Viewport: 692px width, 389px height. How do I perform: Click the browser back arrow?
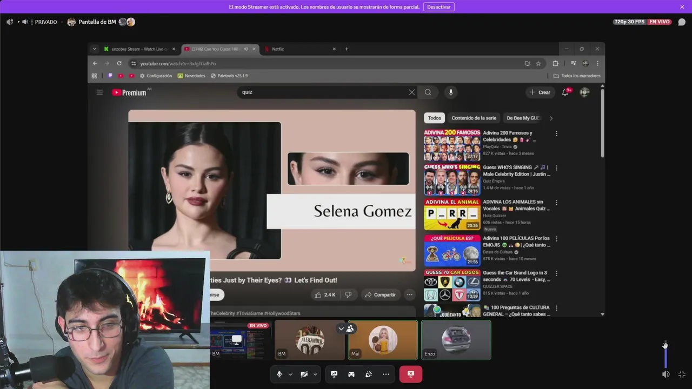95,63
